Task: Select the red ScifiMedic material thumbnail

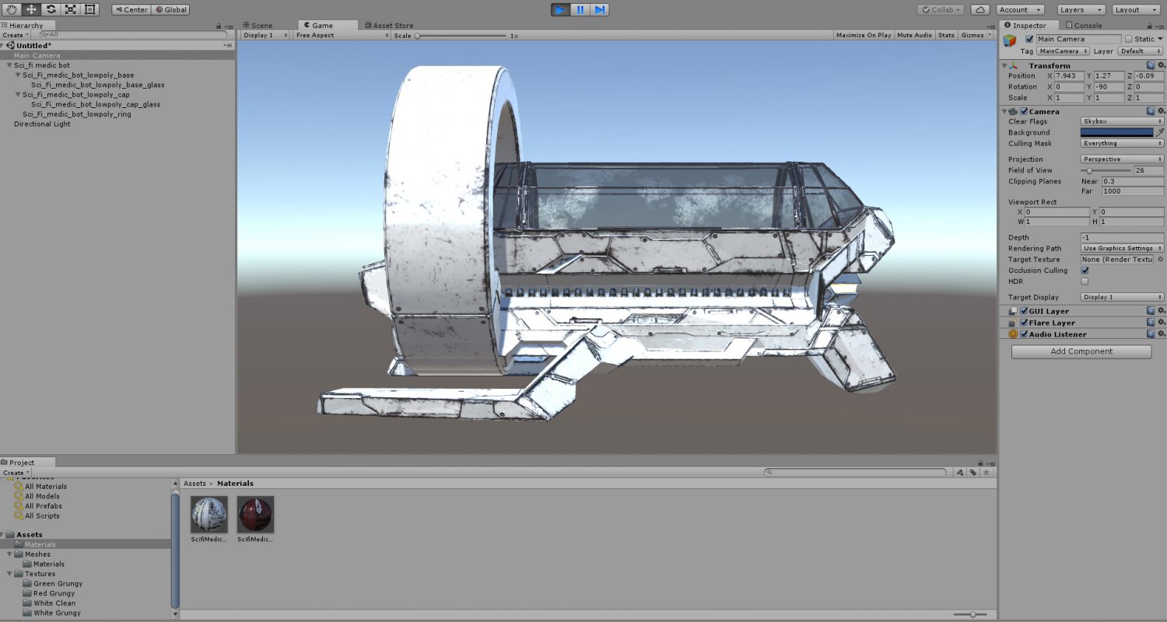Action: point(255,514)
